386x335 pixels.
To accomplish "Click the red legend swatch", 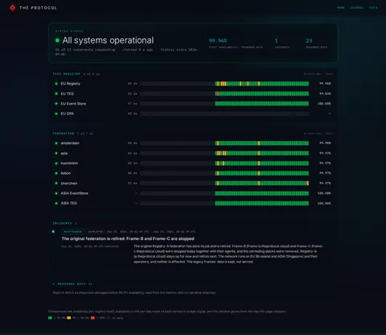I will point(92,318).
